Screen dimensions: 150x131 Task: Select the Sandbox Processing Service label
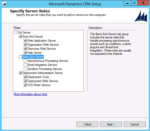pyautogui.click(x=45, y=69)
